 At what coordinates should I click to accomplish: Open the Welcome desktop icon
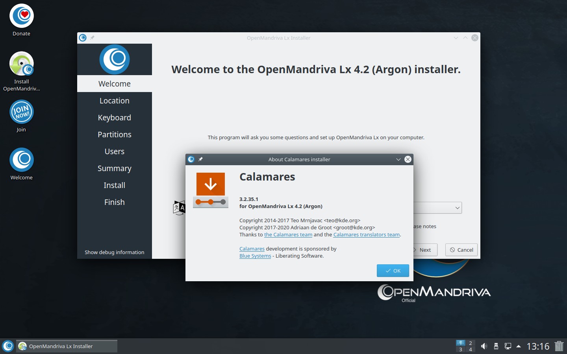click(x=22, y=160)
